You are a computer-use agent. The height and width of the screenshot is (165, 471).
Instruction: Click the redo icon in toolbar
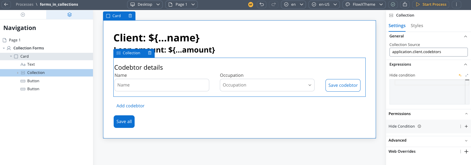(273, 4)
